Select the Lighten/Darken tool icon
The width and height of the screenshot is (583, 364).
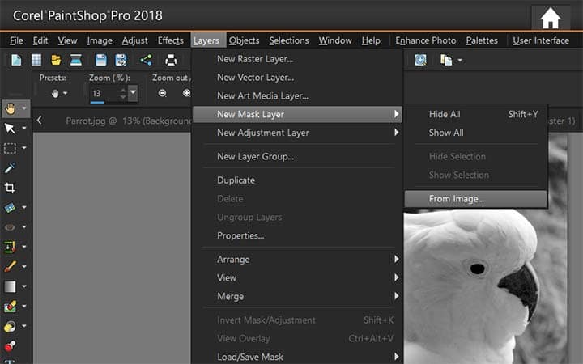coord(10,326)
